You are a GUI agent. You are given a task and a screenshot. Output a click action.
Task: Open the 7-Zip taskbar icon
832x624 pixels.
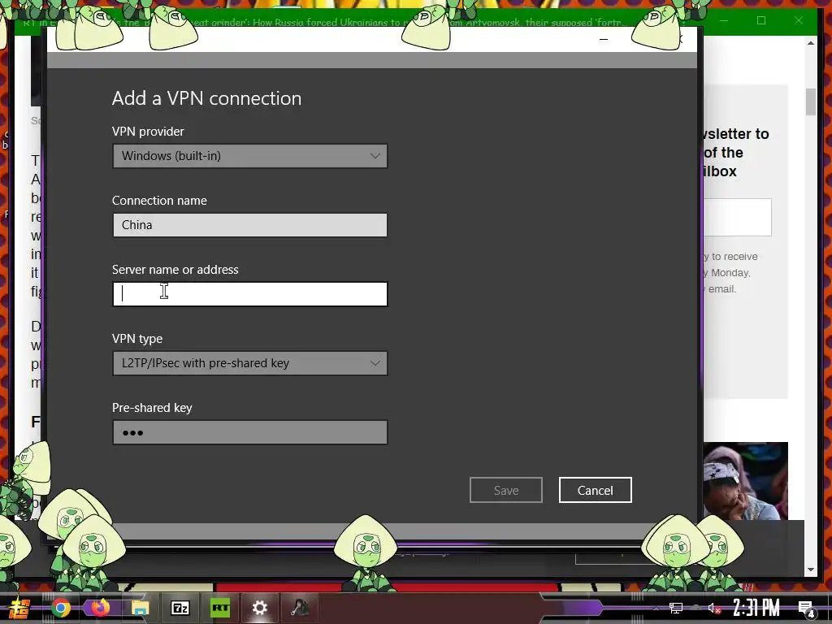tap(180, 608)
